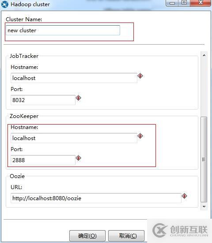
Task: Maximize the Hadoop cluster window
Action: 184,3
